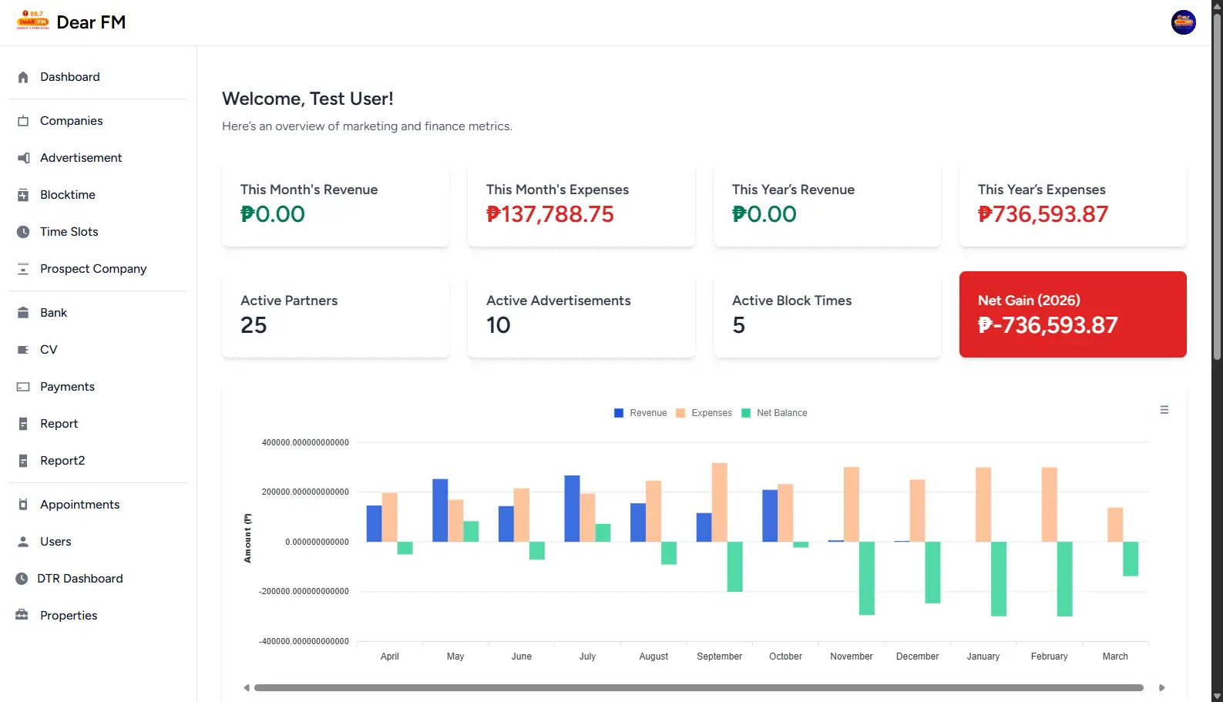Click the Users person icon
Screen dimensions: 1223x702
click(23, 542)
